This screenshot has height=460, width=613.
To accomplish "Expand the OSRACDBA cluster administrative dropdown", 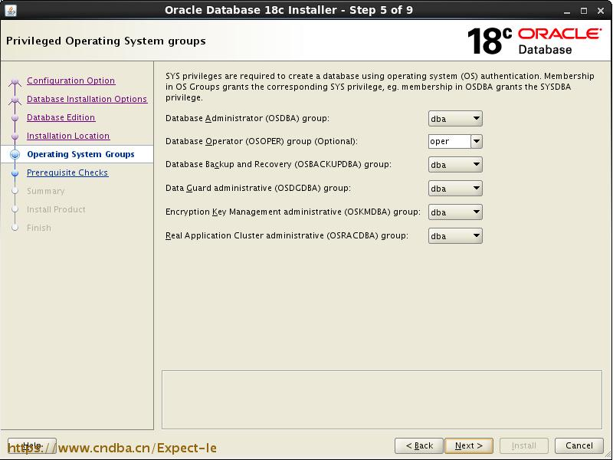I will pos(476,235).
